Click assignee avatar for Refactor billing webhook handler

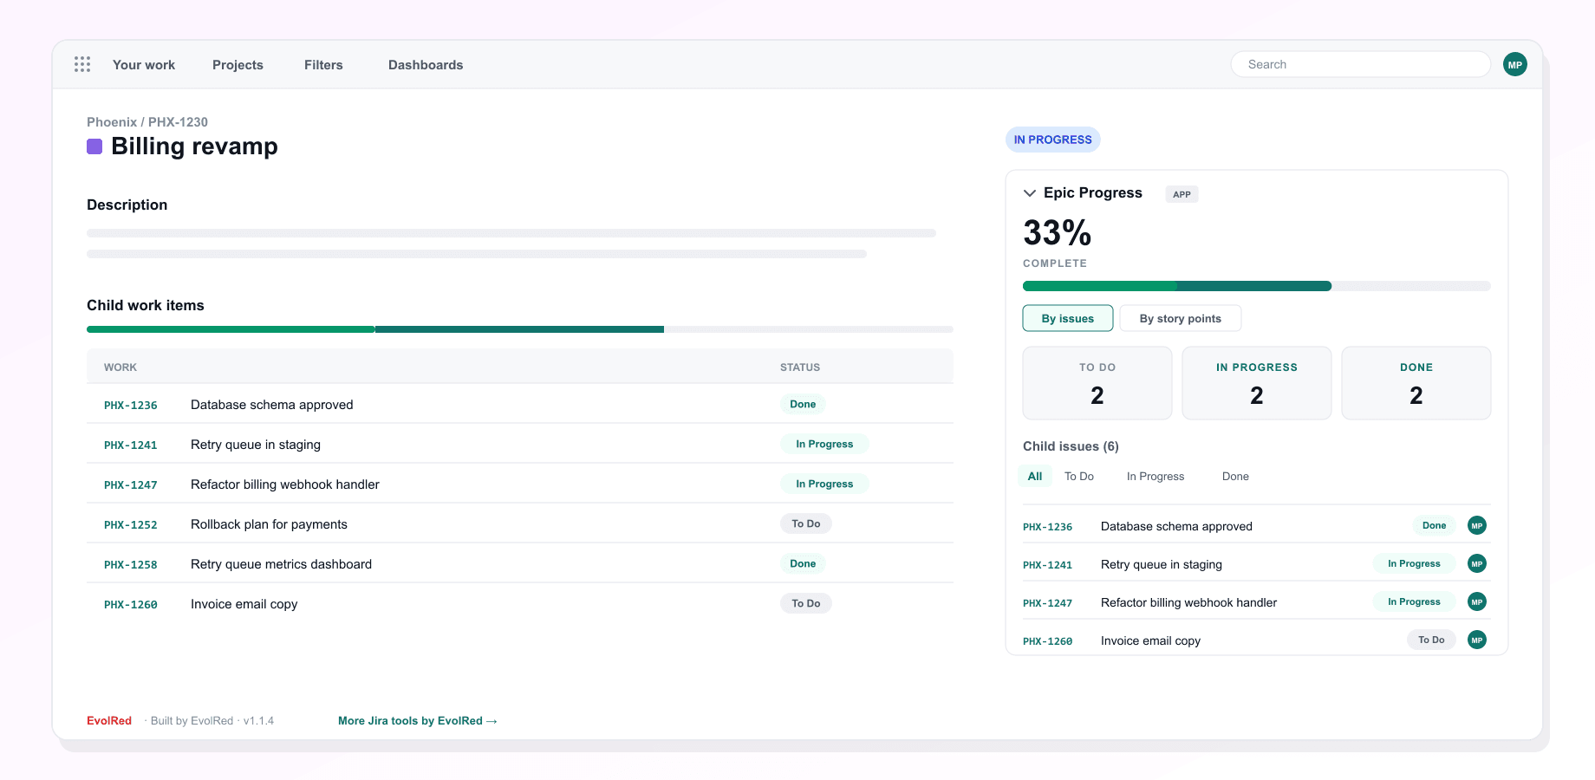tap(1477, 601)
